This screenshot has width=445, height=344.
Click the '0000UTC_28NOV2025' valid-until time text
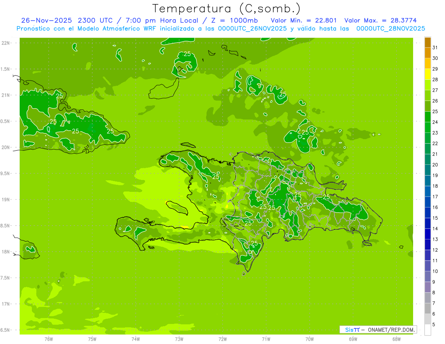[390, 29]
